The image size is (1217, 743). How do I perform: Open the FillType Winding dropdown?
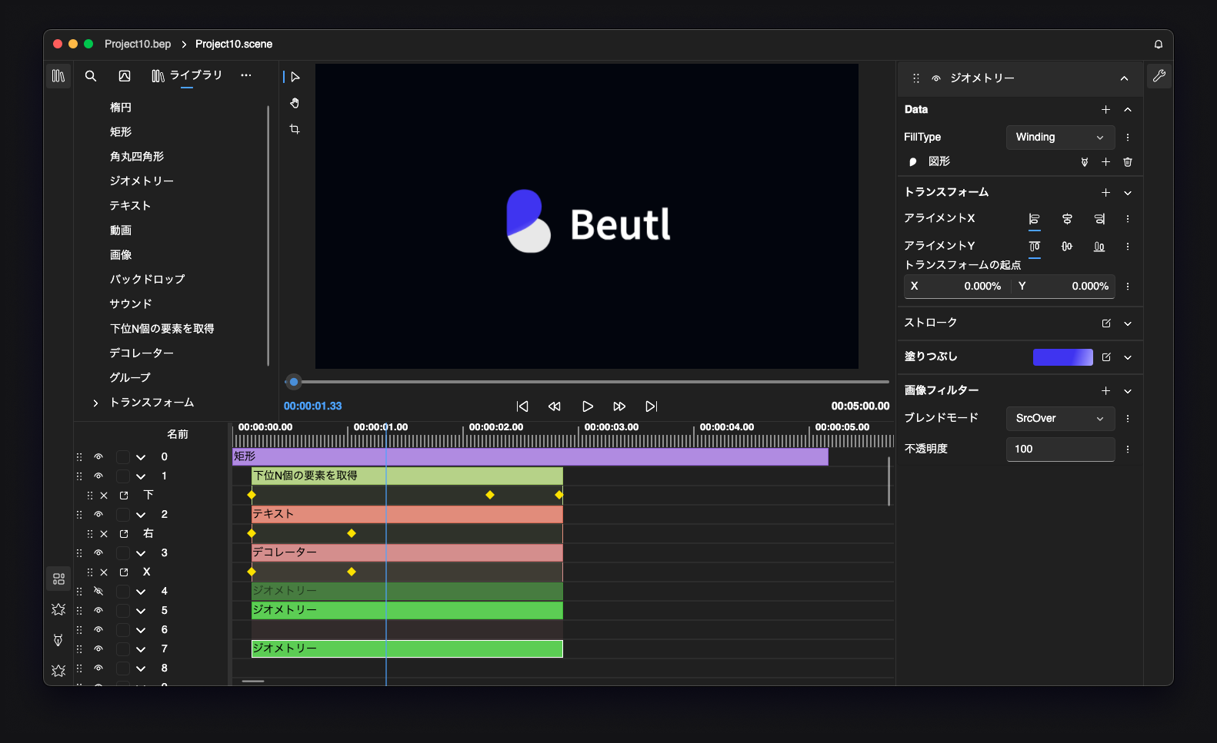point(1059,138)
